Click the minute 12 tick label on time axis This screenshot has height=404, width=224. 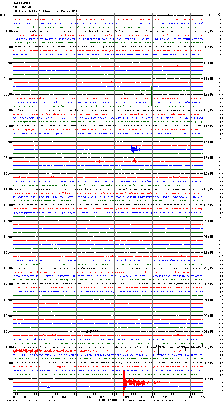pos(165,397)
